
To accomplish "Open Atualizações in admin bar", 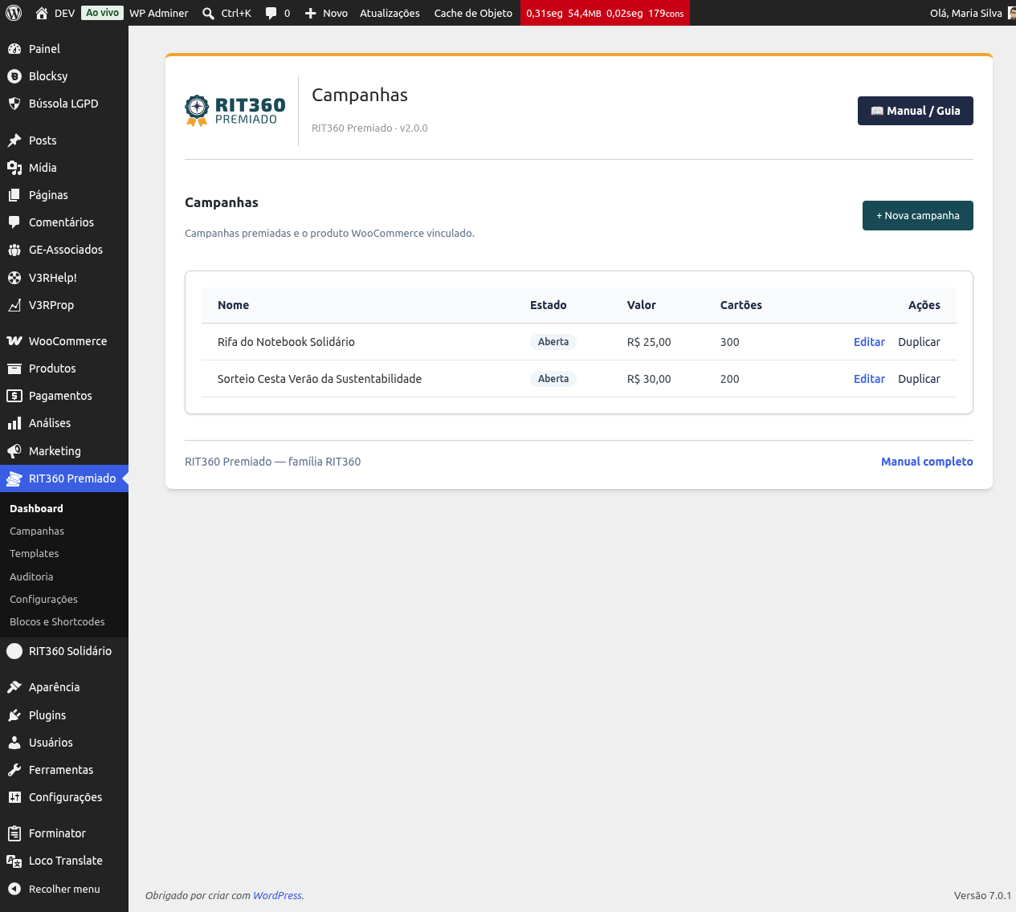I will click(x=390, y=13).
